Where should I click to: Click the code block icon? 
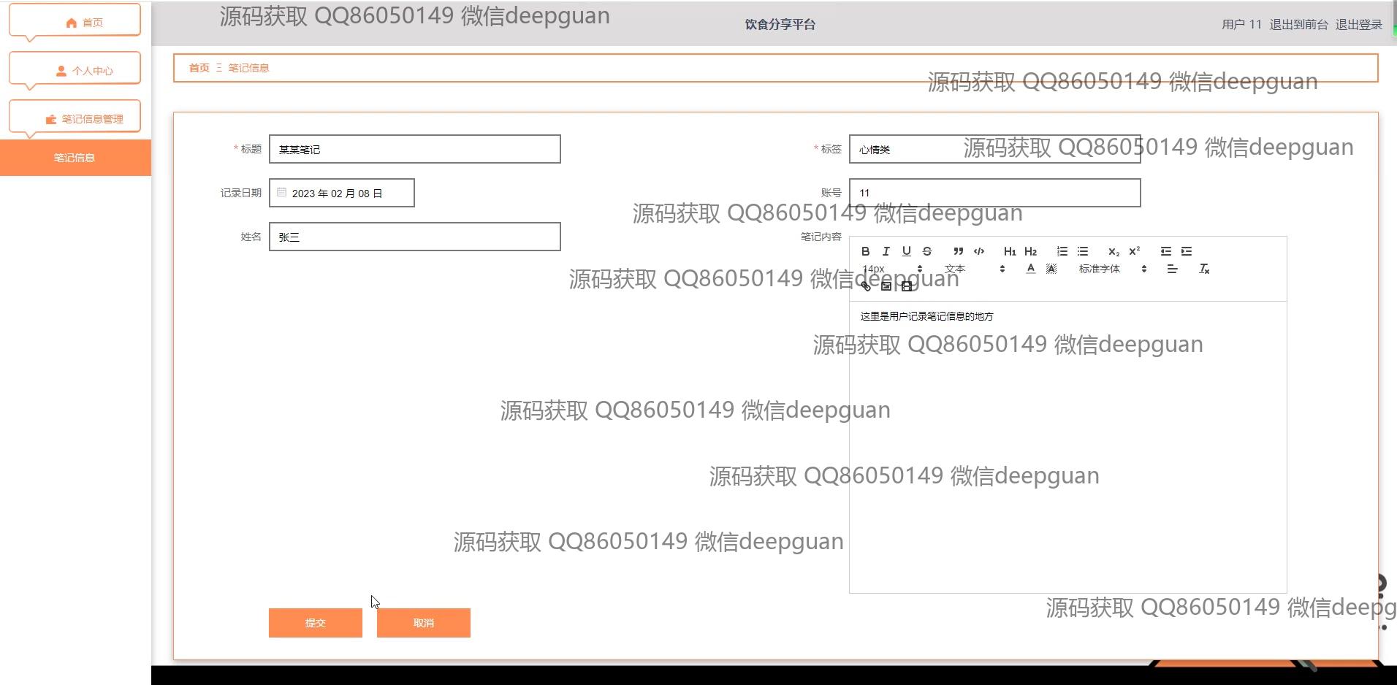(x=979, y=251)
